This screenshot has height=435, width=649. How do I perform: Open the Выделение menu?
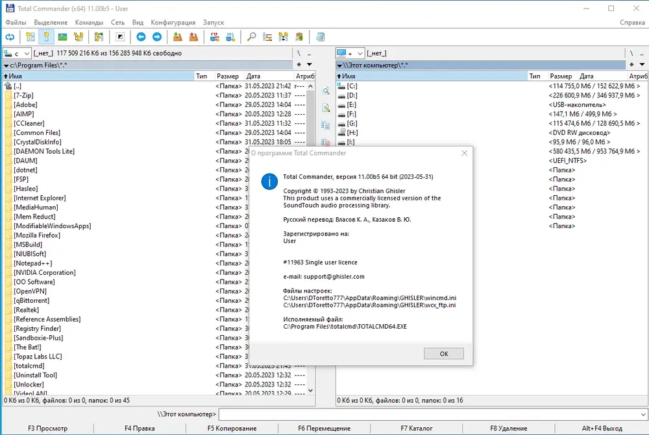coord(51,22)
